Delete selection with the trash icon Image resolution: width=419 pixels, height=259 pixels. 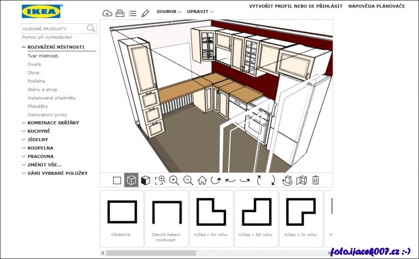pyautogui.click(x=316, y=180)
